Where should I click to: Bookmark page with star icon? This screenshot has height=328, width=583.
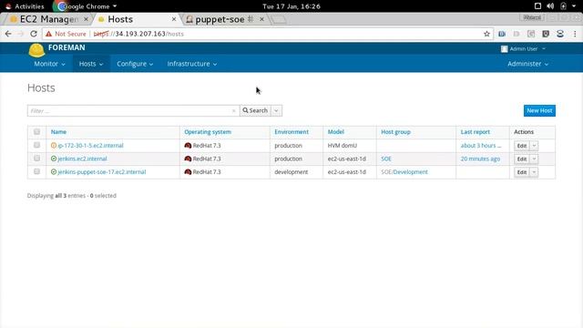(x=486, y=34)
